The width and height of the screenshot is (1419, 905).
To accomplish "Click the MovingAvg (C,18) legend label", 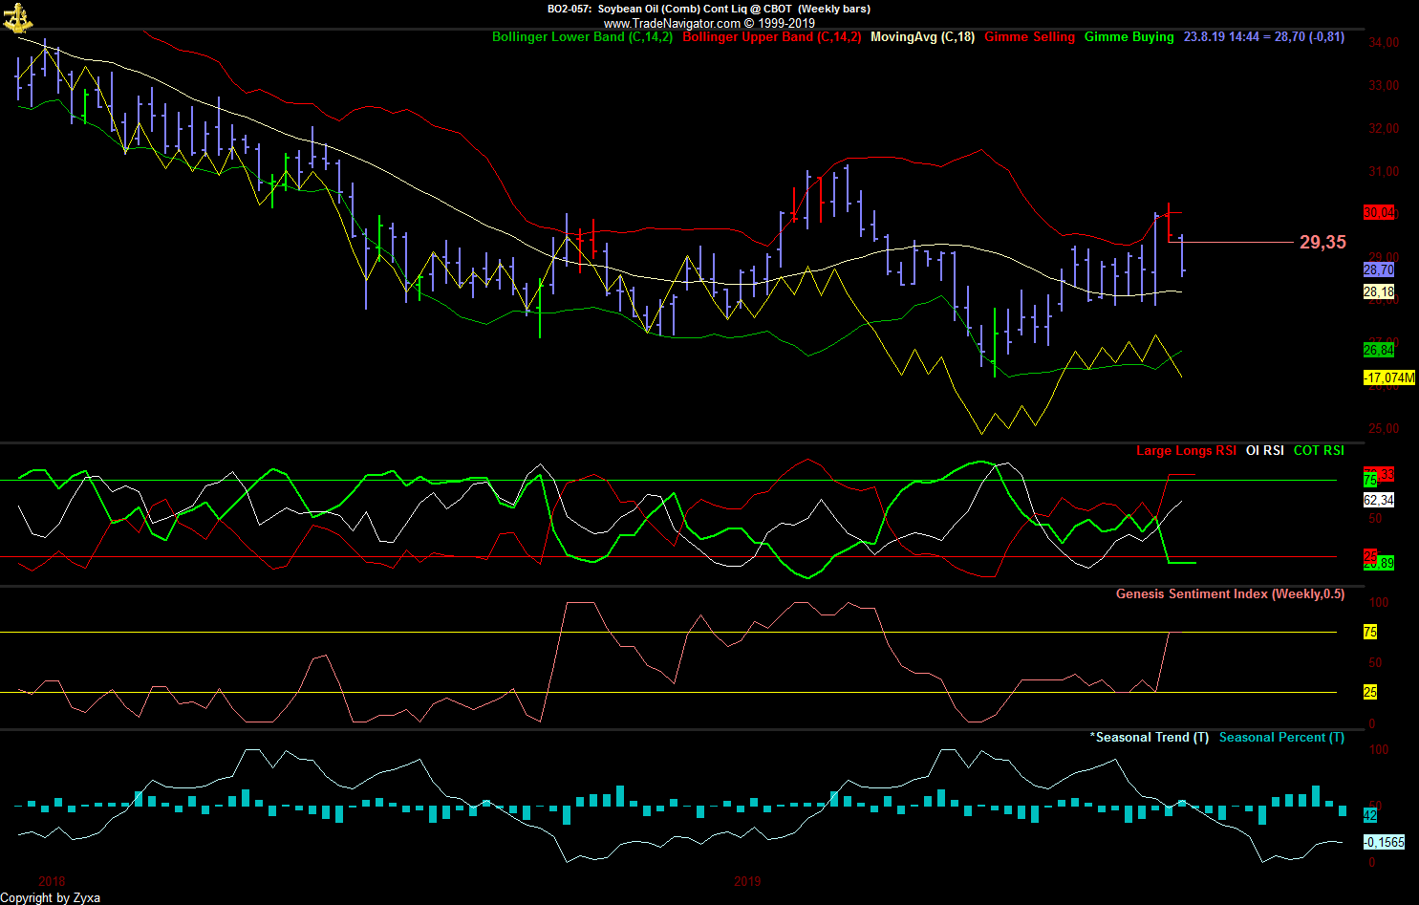I will coord(922,37).
